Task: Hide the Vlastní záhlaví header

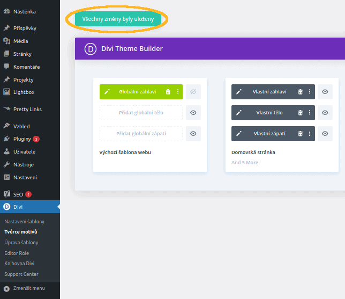Action: pos(325,92)
